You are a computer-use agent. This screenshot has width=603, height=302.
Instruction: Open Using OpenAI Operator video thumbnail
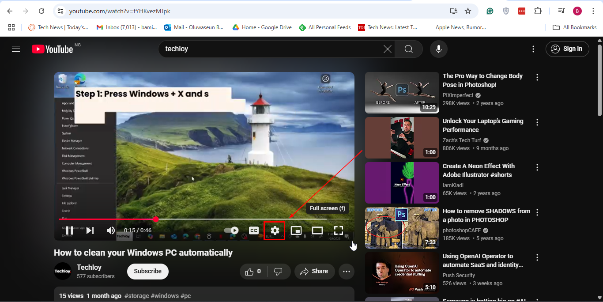402,273
